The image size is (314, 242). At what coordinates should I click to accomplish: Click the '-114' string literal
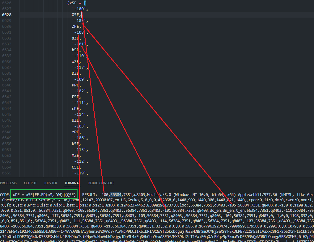pyautogui.click(x=79, y=115)
